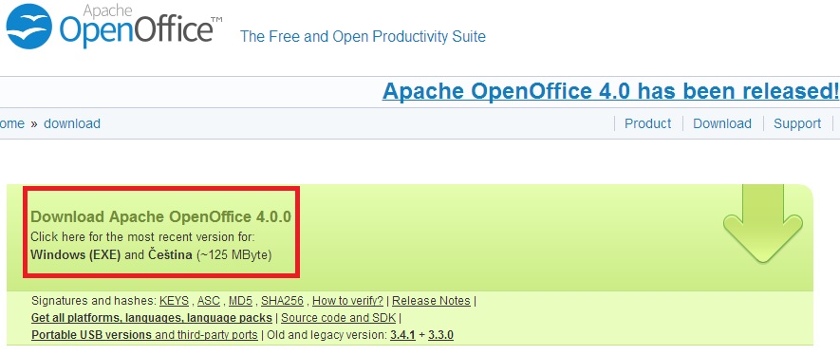Viewport: 840px width, 355px height.
Task: Click the Apache OpenOffice seagull logo
Action: [x=28, y=27]
